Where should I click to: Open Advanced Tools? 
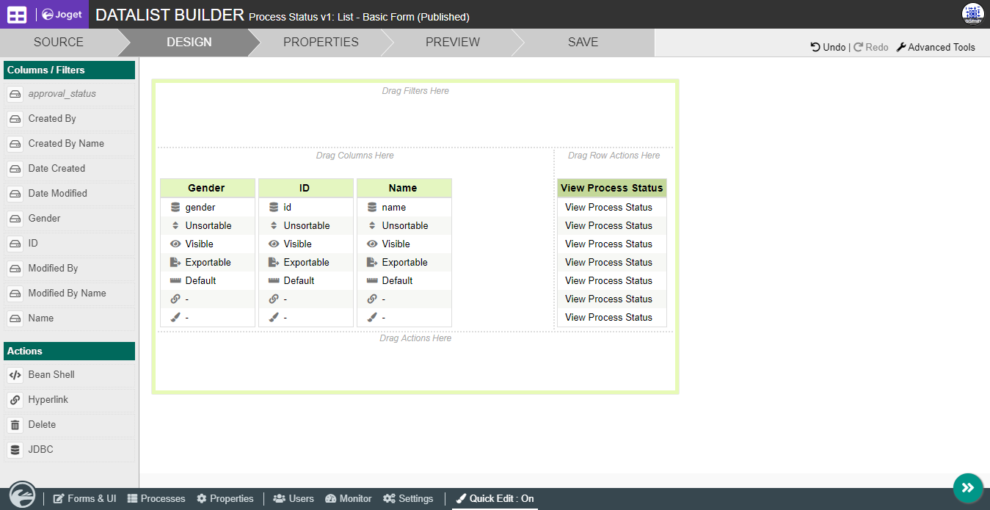click(x=936, y=47)
